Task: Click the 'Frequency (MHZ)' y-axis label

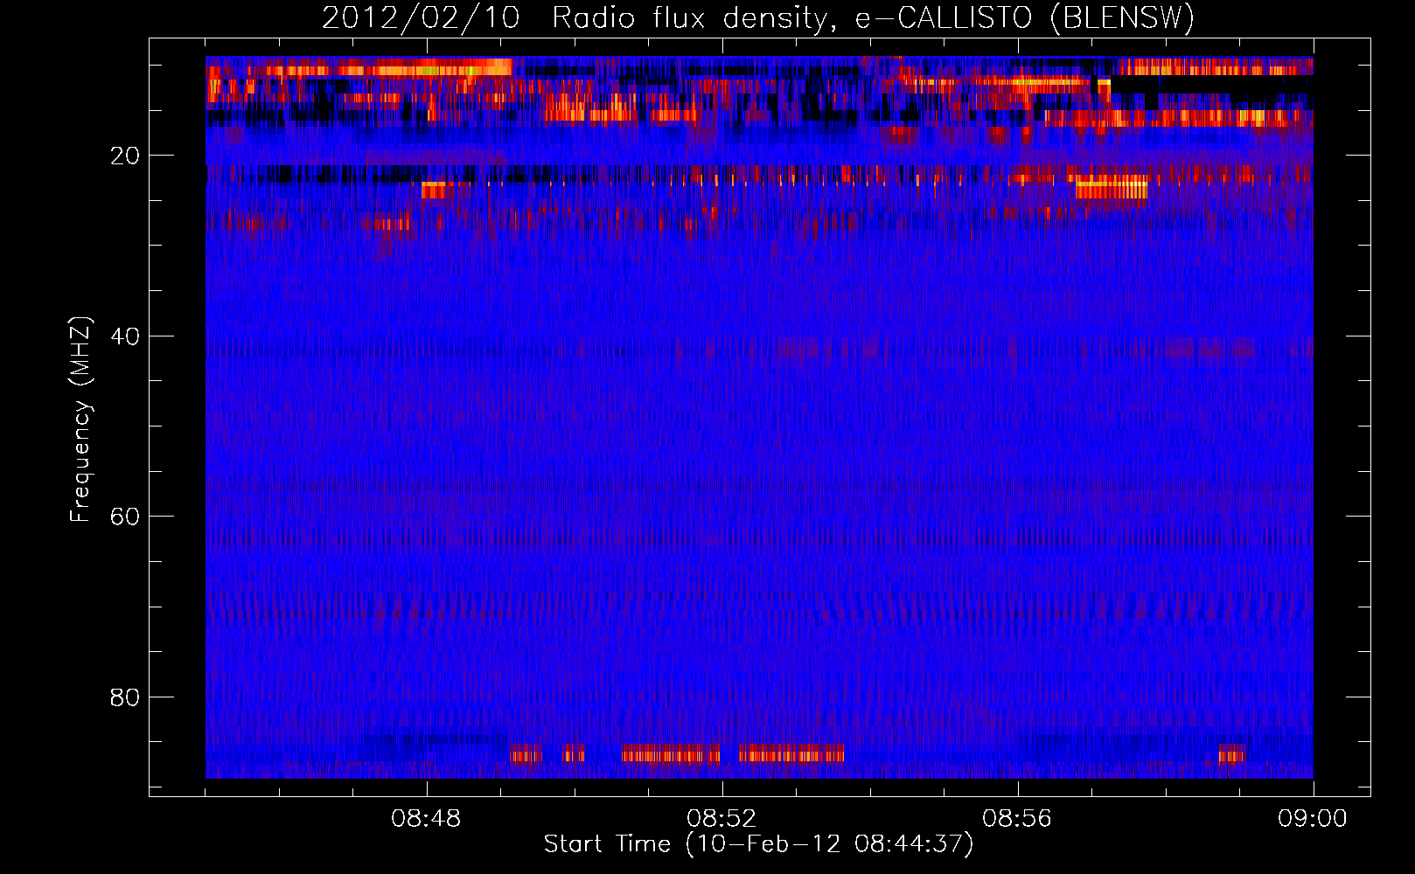Action: pos(80,420)
